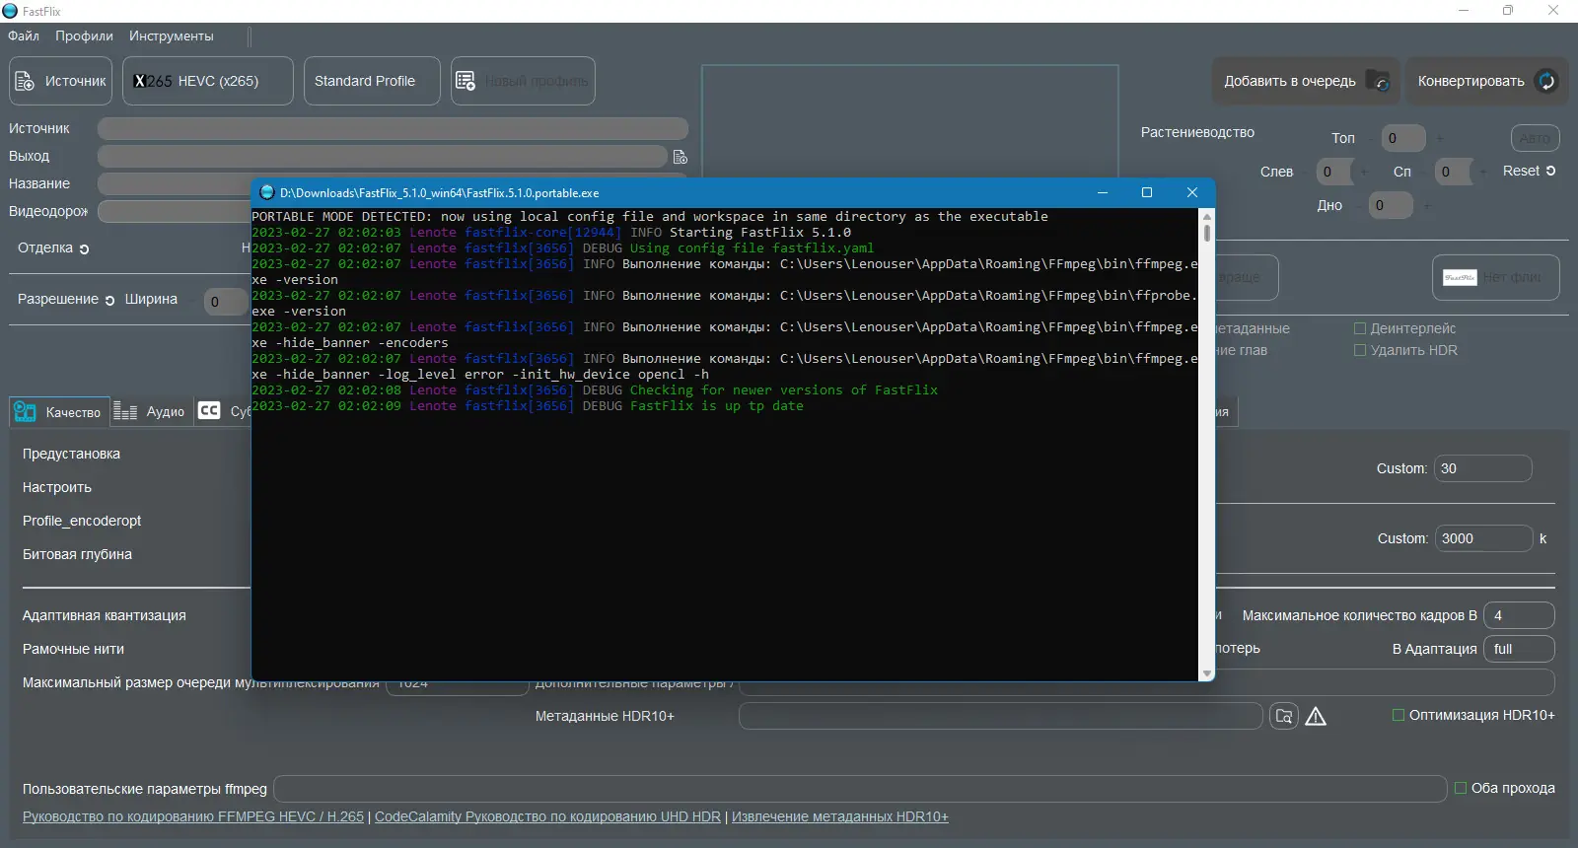Screen dimensions: 1578x848
Task: Click the HDR10+ metadata browse folder icon
Action: click(1284, 716)
